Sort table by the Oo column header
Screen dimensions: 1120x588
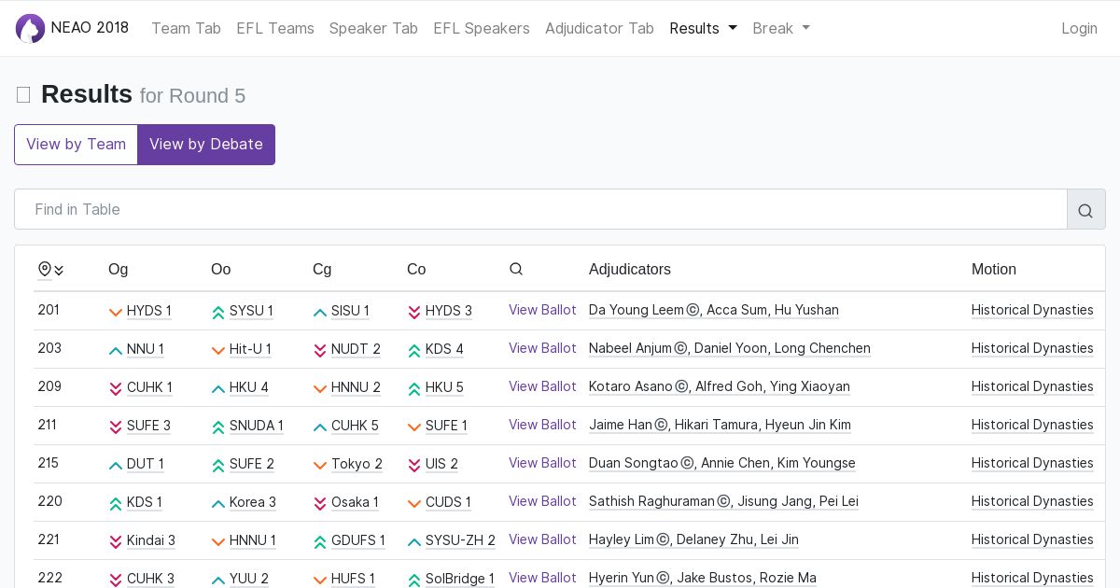220,269
